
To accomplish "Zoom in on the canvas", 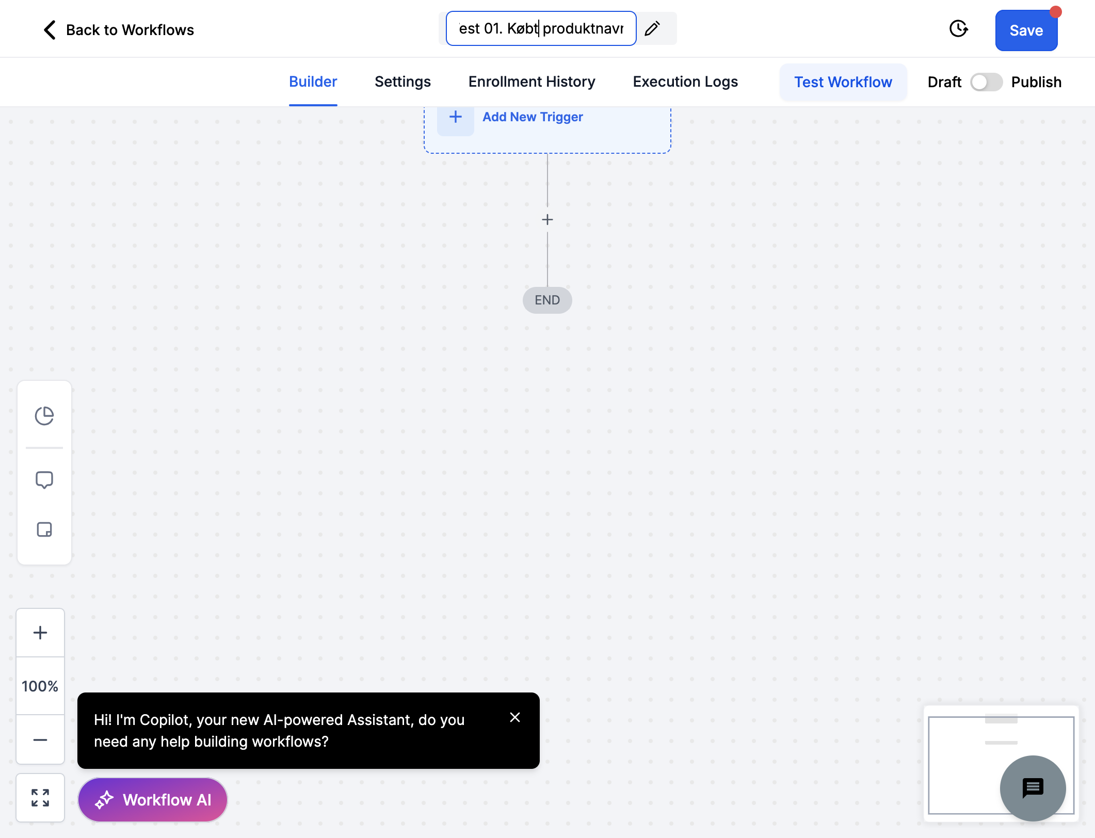I will [x=40, y=633].
